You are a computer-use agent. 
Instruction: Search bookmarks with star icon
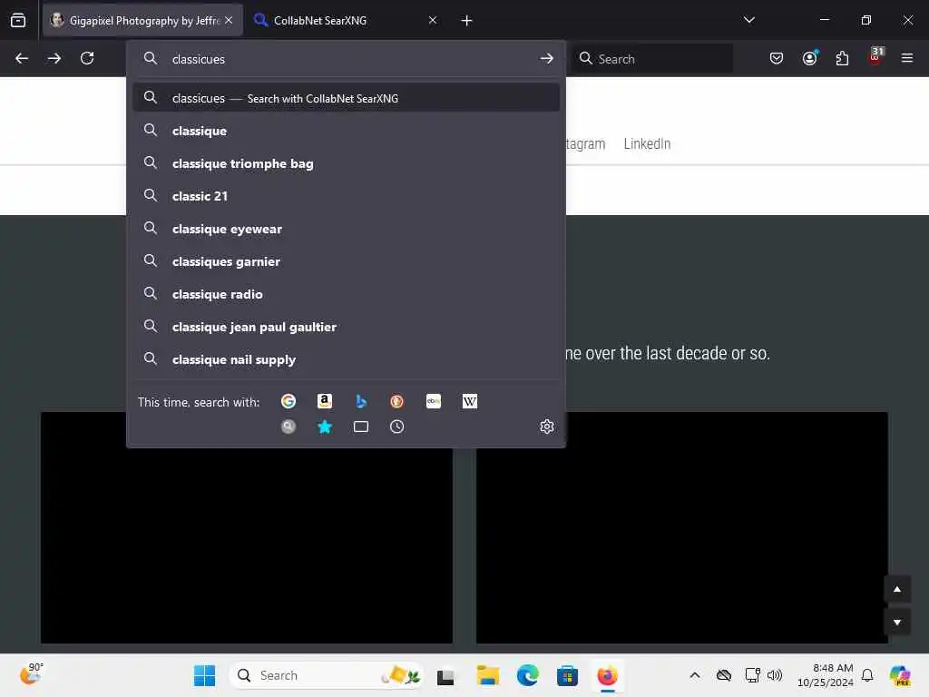coord(325,427)
